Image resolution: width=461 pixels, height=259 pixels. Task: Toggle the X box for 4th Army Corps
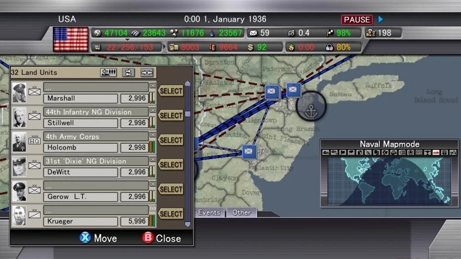(153, 135)
